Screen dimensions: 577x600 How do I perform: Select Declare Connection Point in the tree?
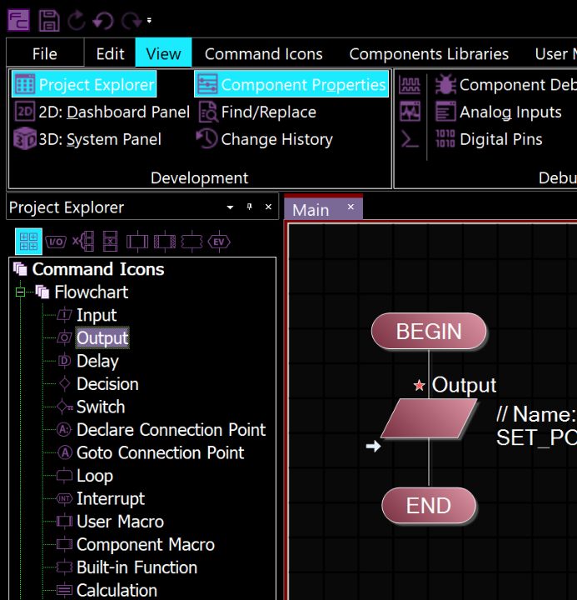171,430
